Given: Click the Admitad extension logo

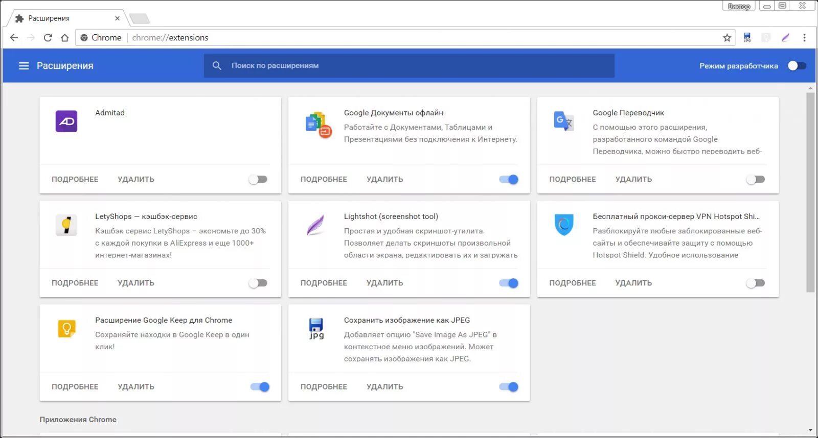Looking at the screenshot, I should pos(66,121).
